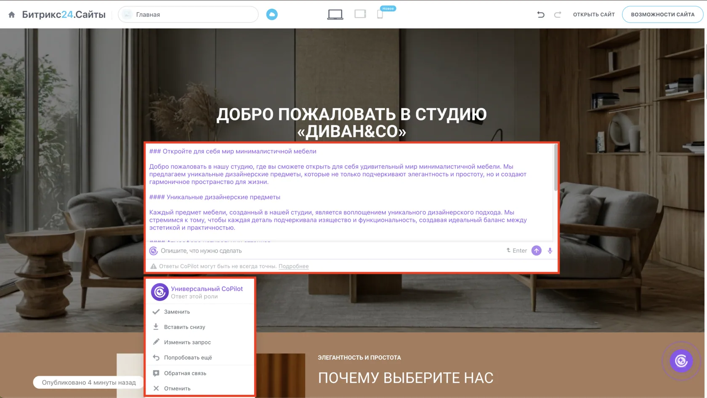Viewport: 707px width, 398px height.
Task: Click the 'Добро пожаловать в студию' heading
Action: click(352, 123)
